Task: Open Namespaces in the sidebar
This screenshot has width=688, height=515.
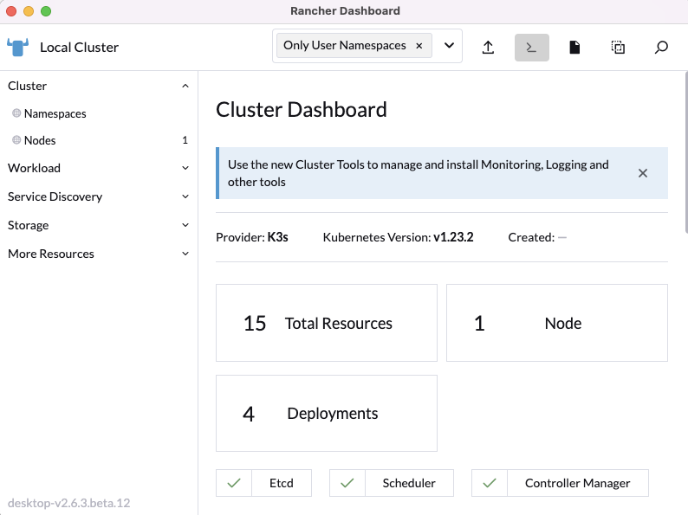Action: click(x=55, y=113)
